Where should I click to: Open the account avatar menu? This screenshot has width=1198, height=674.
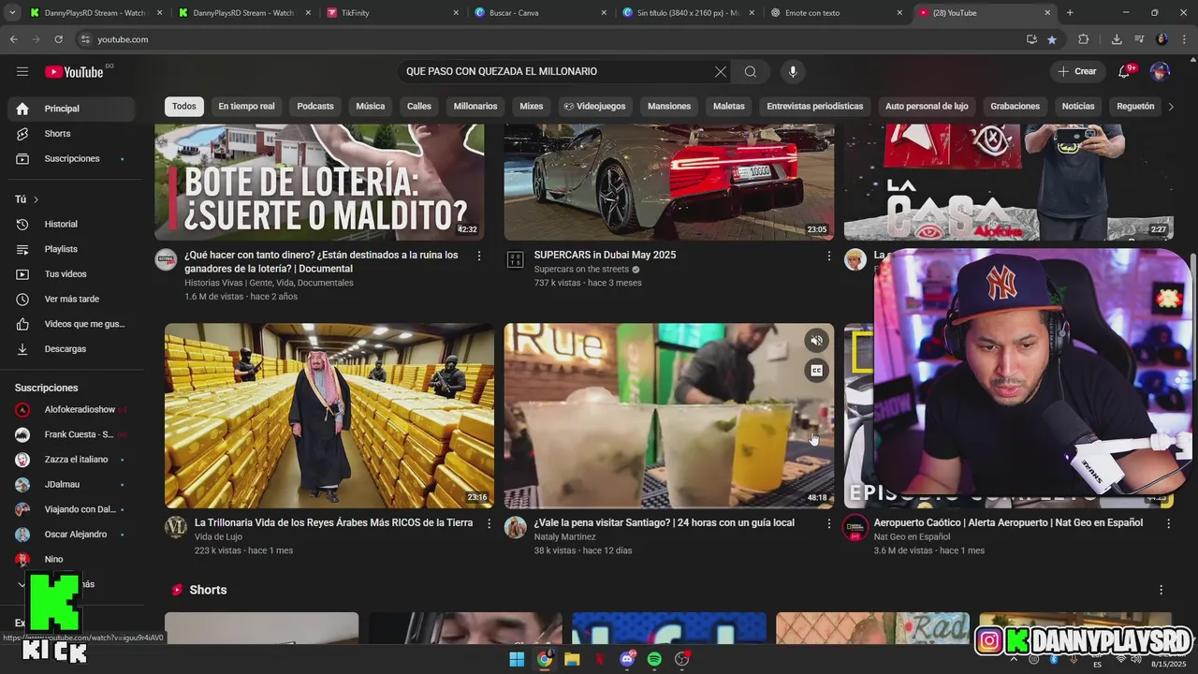(1160, 72)
